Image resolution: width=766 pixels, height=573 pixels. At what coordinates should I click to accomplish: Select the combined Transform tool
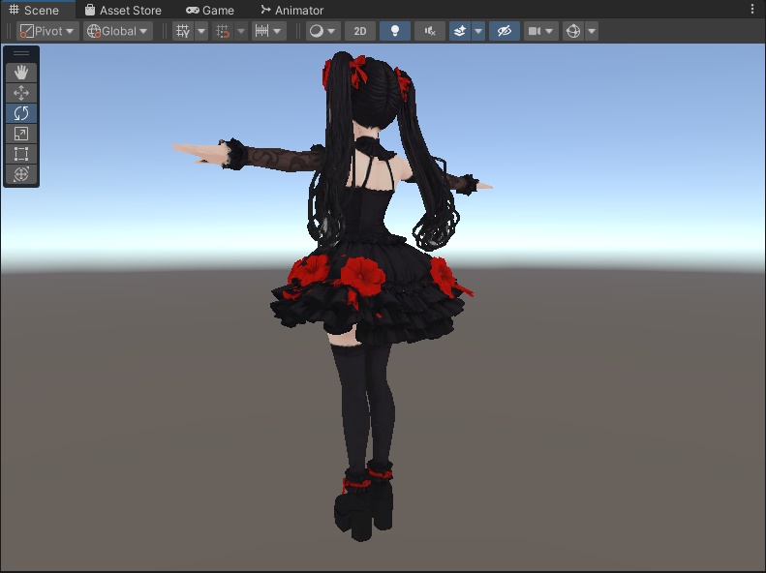(21, 174)
